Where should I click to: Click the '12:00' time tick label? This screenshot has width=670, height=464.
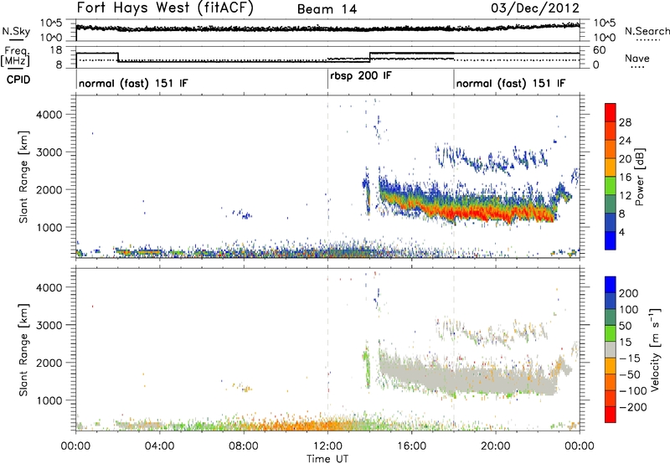[x=327, y=446]
